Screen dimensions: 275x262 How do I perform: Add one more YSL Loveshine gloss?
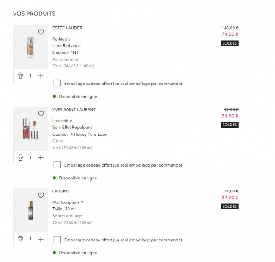(41, 157)
